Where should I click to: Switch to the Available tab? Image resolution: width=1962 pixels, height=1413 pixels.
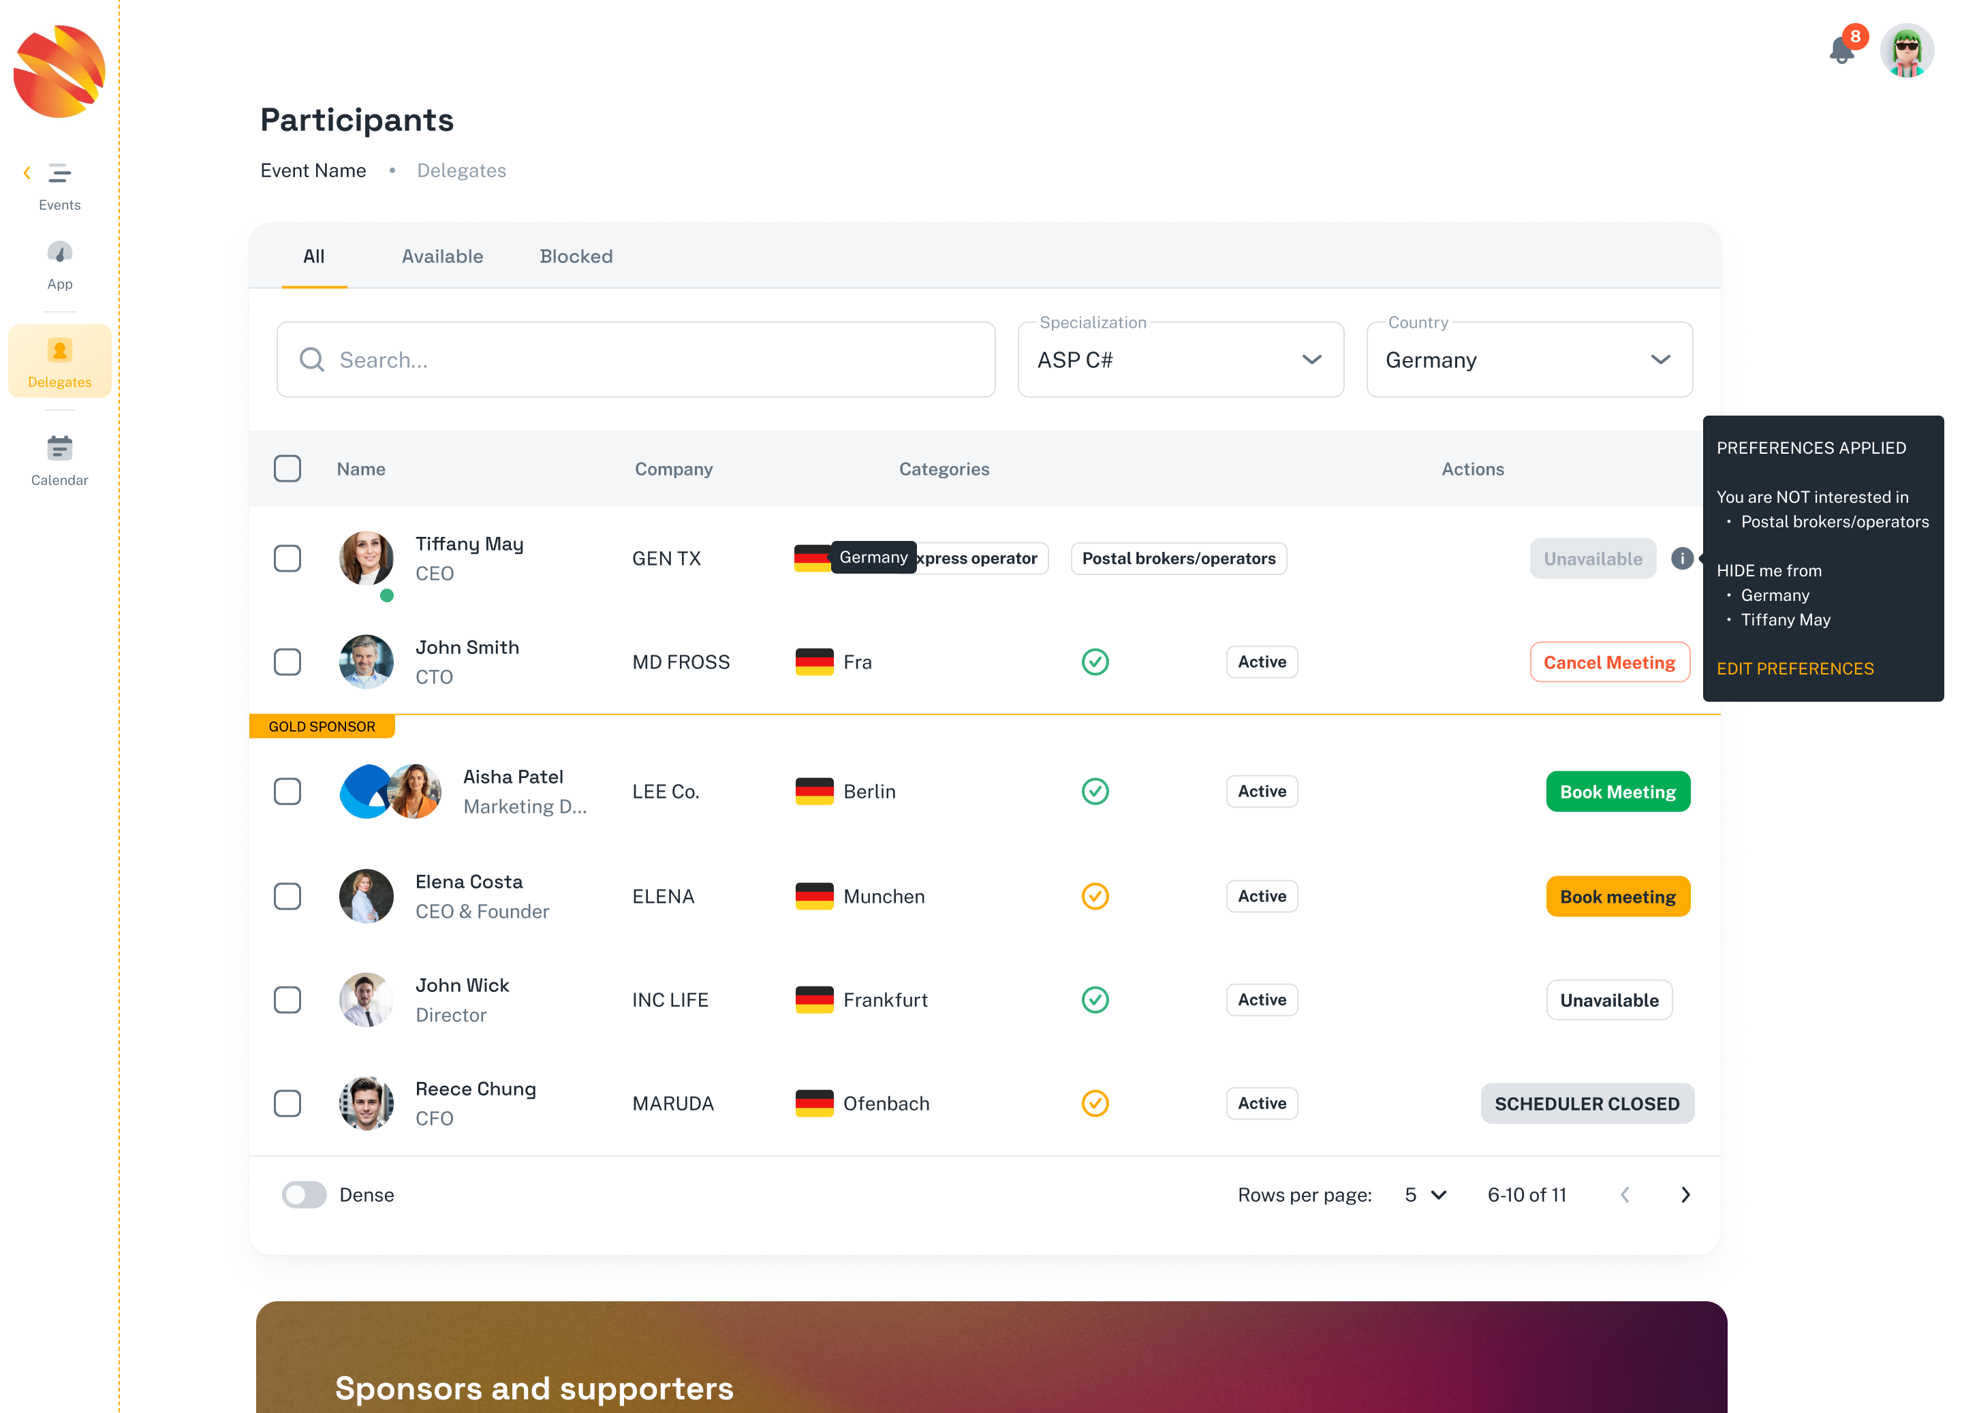click(442, 256)
